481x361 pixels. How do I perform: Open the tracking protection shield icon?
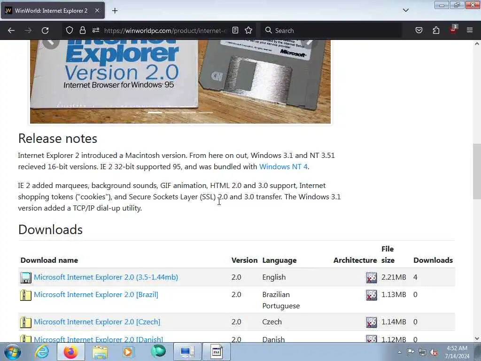(70, 31)
